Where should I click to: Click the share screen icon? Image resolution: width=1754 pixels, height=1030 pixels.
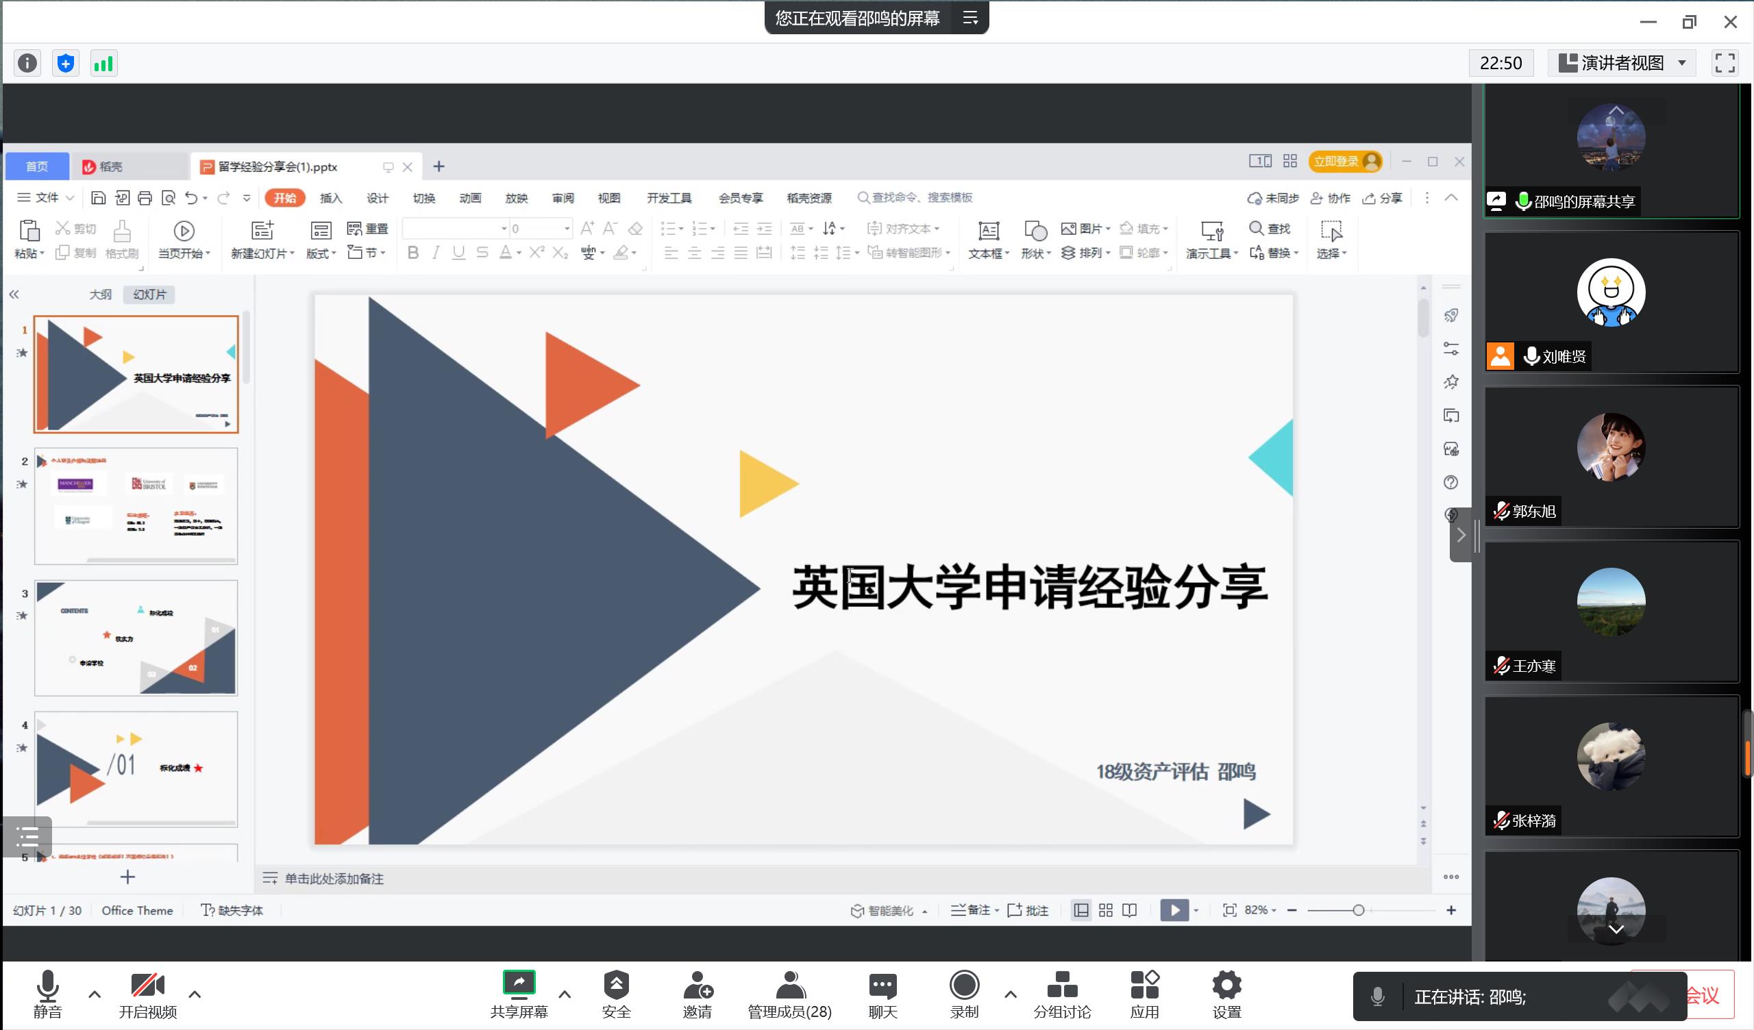(x=519, y=983)
